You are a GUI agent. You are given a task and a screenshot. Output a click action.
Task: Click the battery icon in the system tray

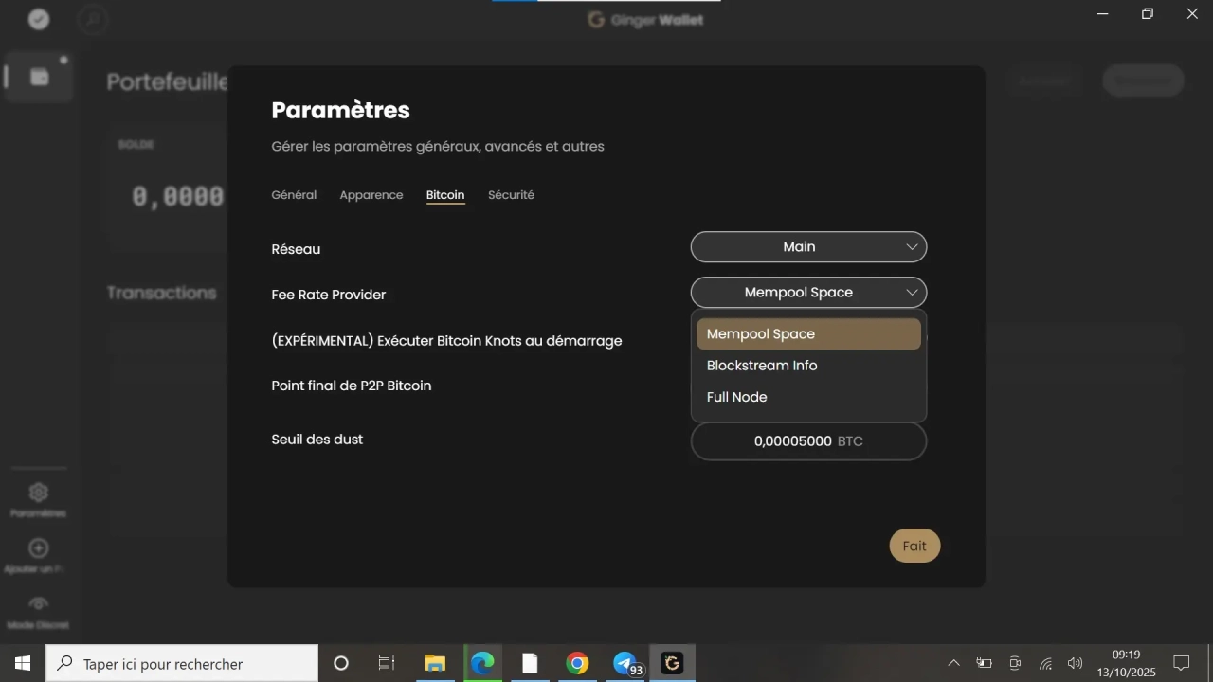pyautogui.click(x=985, y=663)
